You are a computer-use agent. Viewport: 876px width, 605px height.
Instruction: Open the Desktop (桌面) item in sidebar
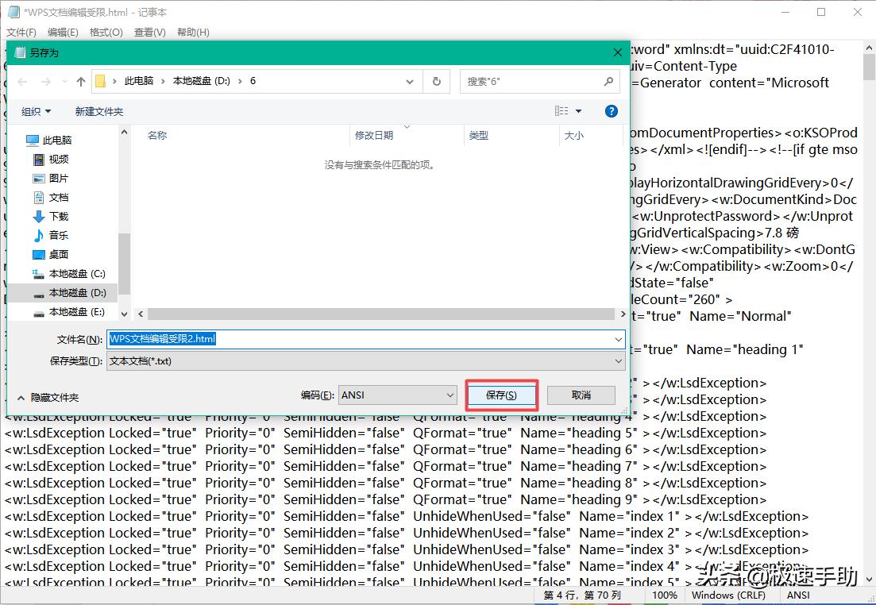tap(59, 255)
